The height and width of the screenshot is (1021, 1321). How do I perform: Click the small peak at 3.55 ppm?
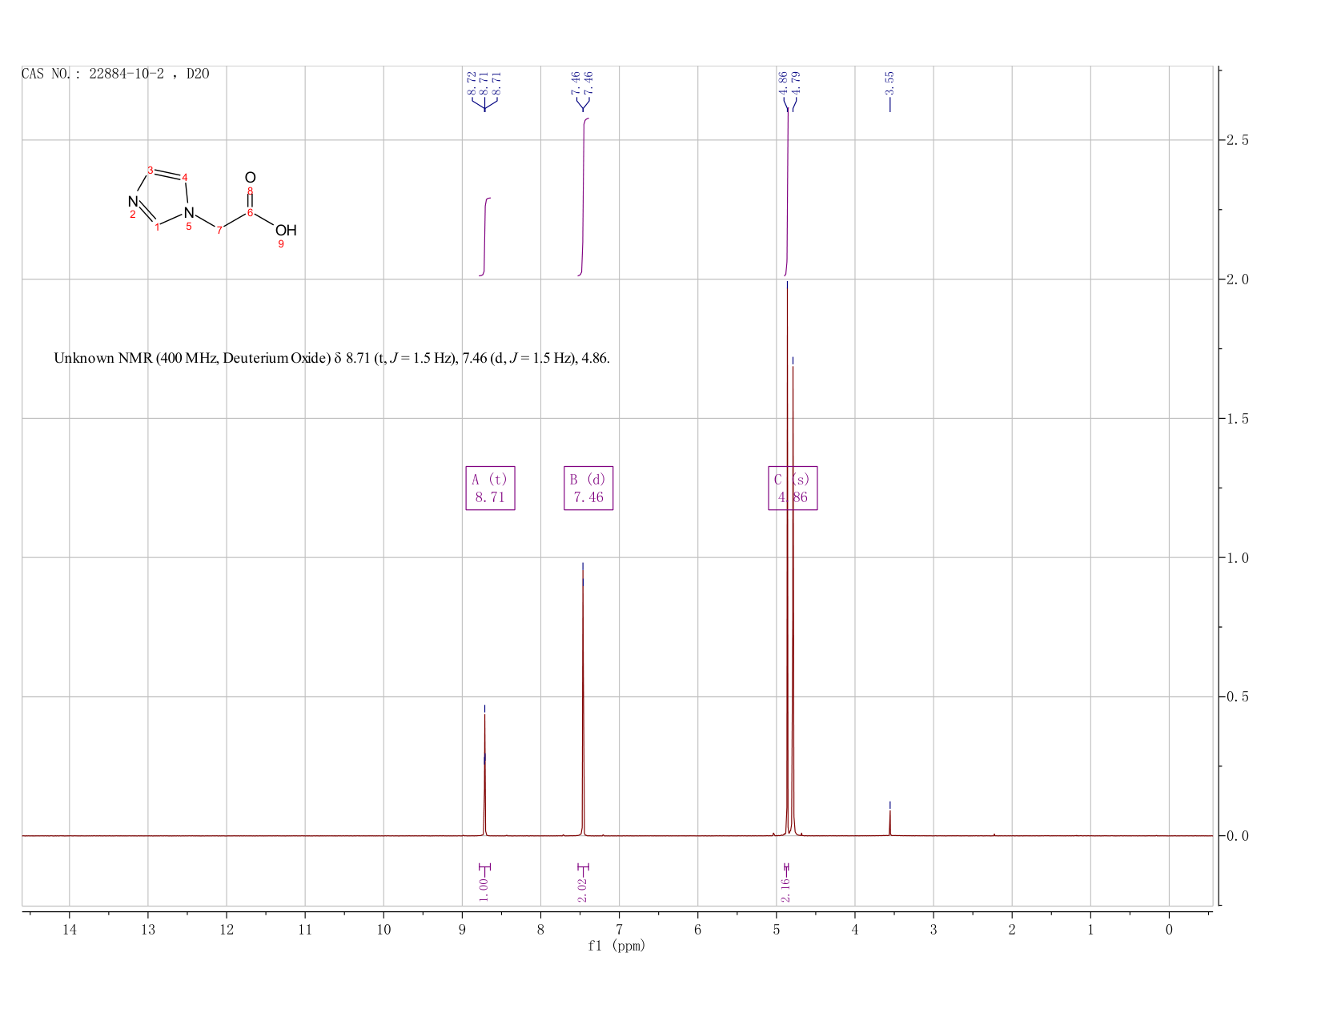click(x=889, y=822)
